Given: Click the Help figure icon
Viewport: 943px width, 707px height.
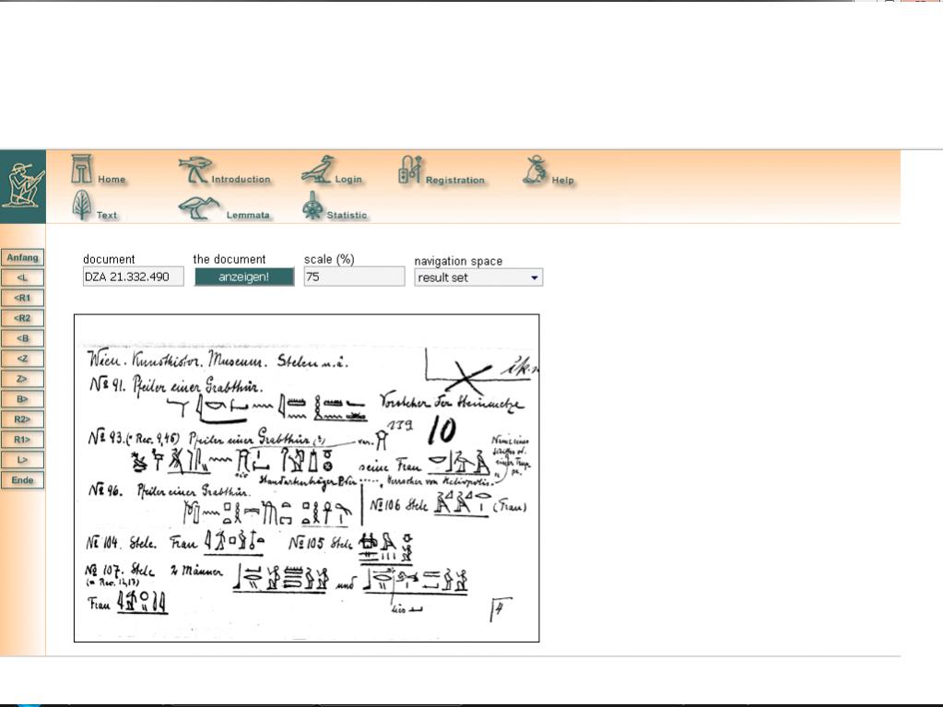Looking at the screenshot, I should coord(535,171).
